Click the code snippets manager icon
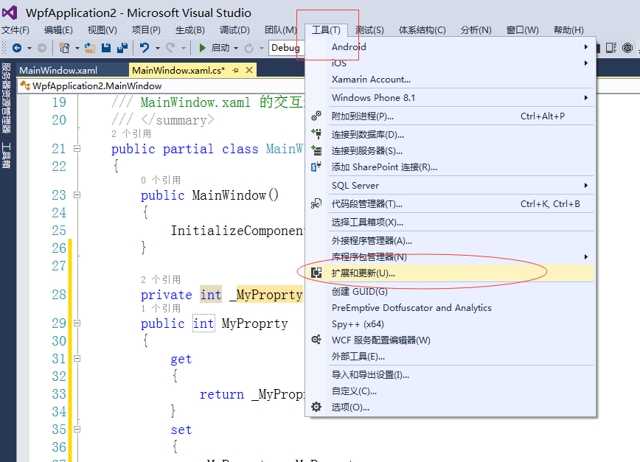The image size is (640, 462). pyautogui.click(x=316, y=203)
